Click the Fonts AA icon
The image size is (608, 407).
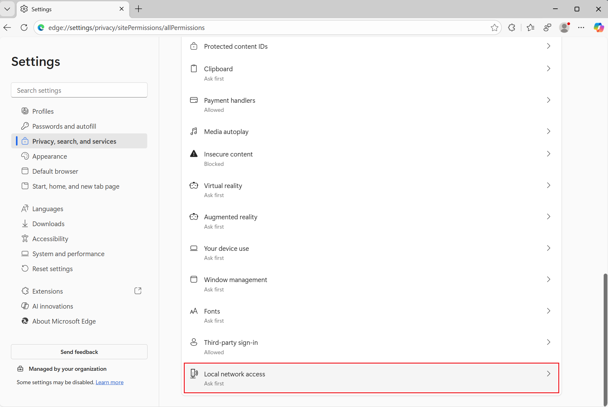click(194, 311)
